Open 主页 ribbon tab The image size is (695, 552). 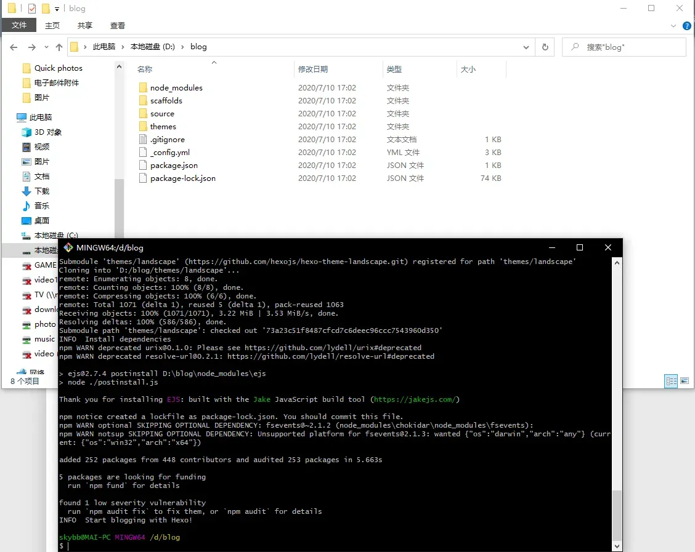52,26
